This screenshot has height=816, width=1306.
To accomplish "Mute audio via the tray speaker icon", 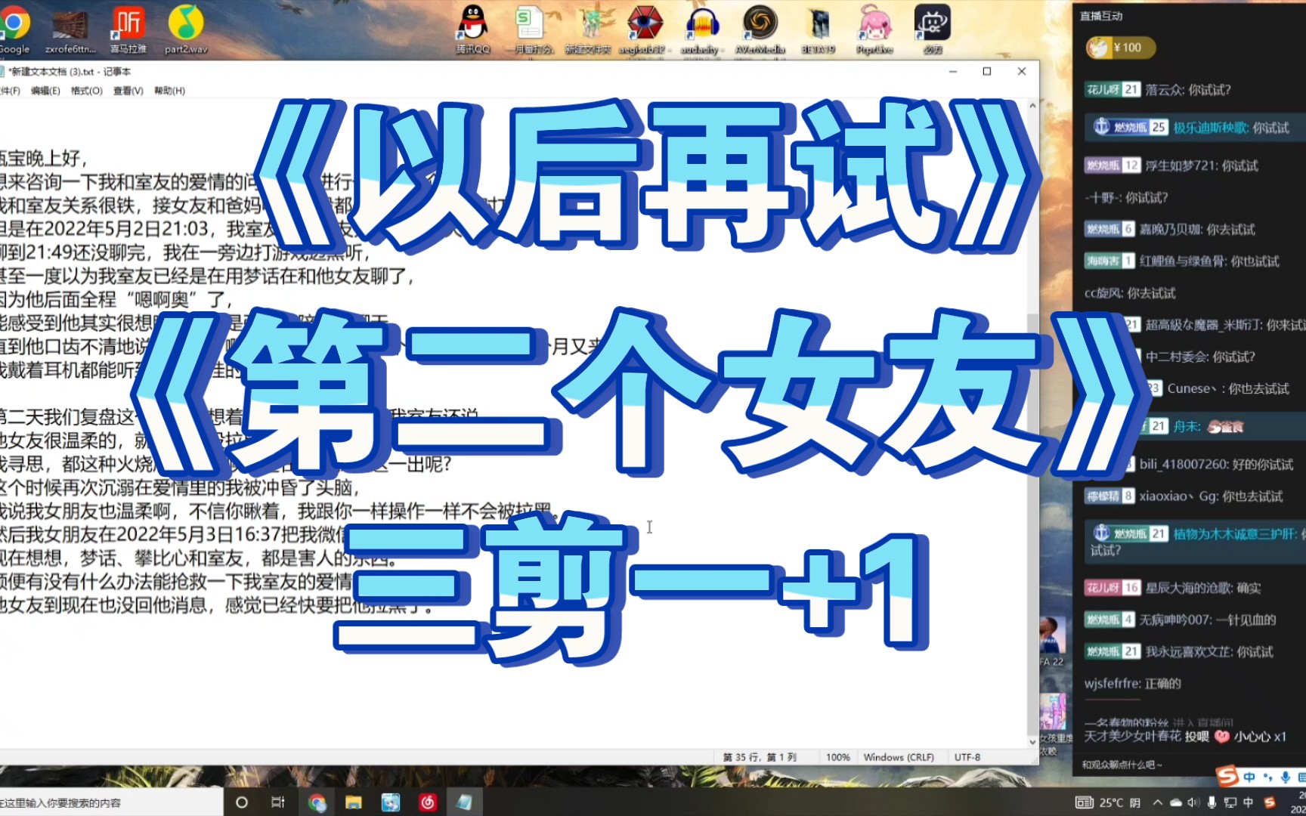I will pyautogui.click(x=1194, y=802).
